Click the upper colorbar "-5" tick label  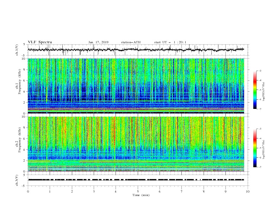pyautogui.click(x=260, y=90)
